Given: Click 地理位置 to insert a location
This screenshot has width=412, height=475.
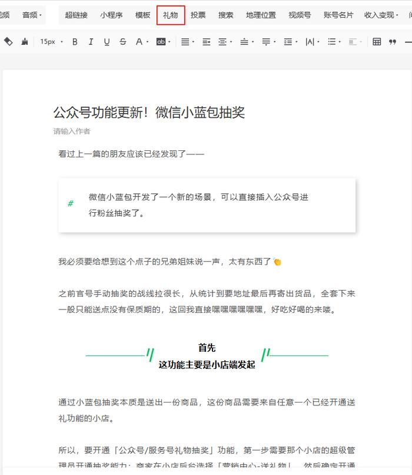Looking at the screenshot, I should [261, 15].
